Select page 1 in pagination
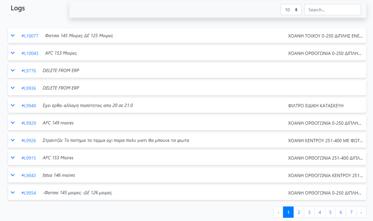The image size is (373, 221). 288,212
